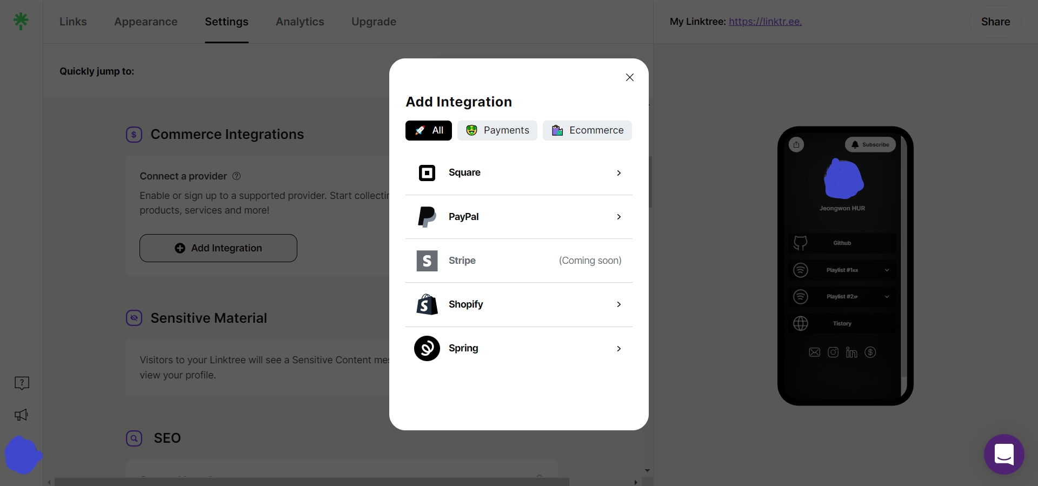1038x486 pixels.
Task: Click the Add Integration button
Action: [218, 248]
